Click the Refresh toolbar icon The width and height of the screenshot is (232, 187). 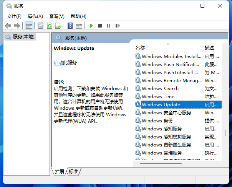(x=50, y=26)
